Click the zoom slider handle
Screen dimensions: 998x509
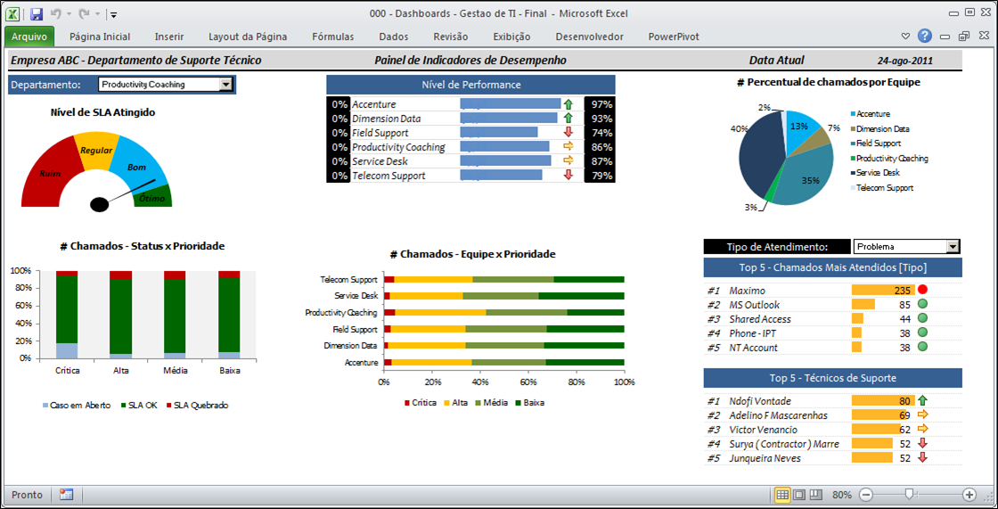coord(912,495)
